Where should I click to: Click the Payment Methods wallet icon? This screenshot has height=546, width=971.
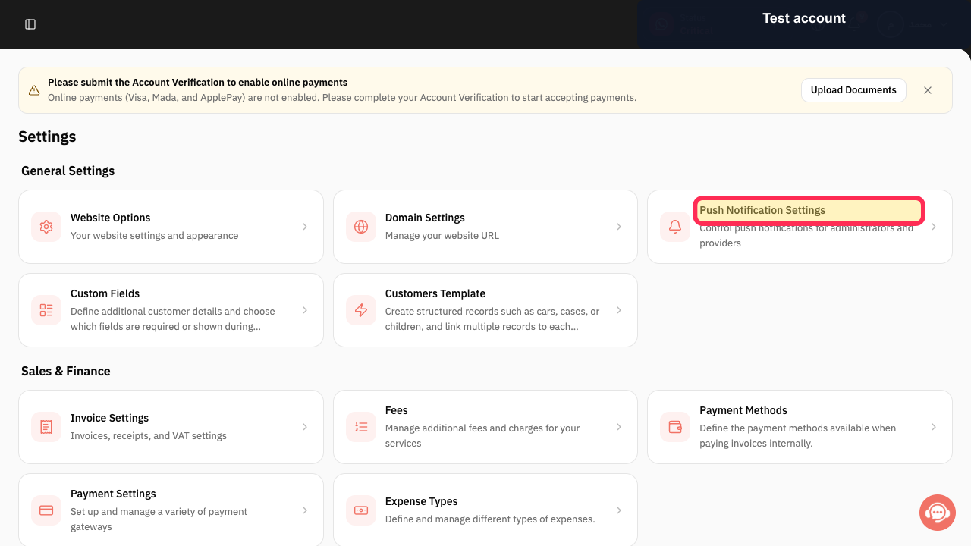point(675,427)
